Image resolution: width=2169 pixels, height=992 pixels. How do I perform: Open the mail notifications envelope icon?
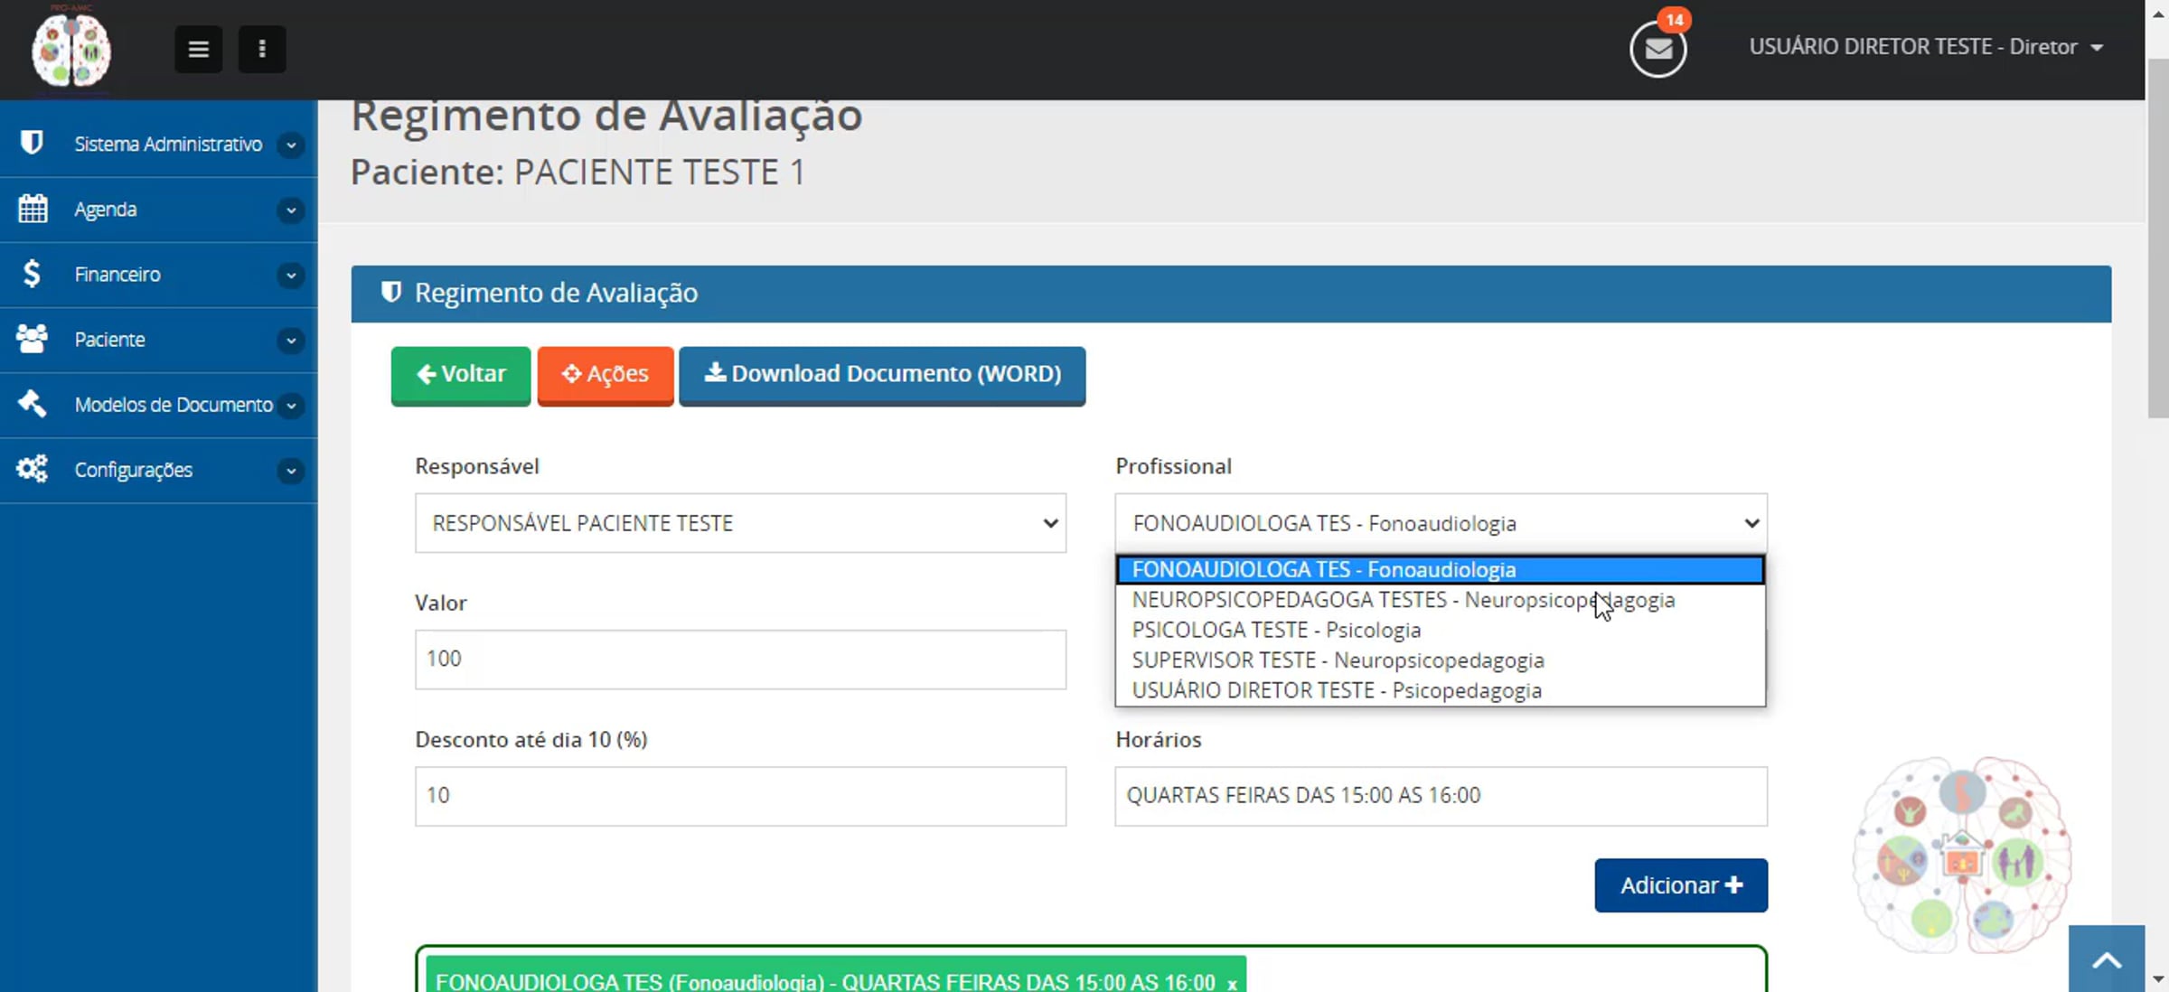(x=1657, y=49)
